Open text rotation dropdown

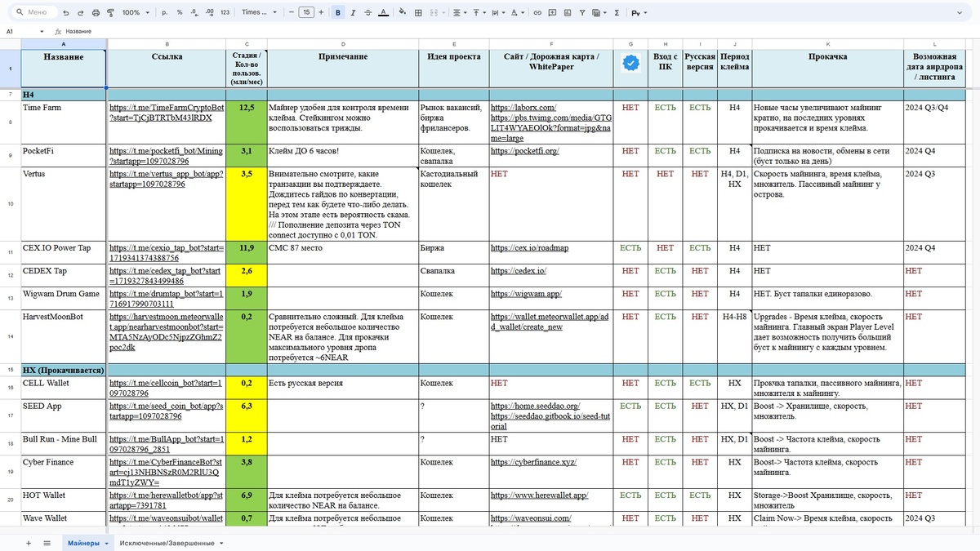click(518, 12)
